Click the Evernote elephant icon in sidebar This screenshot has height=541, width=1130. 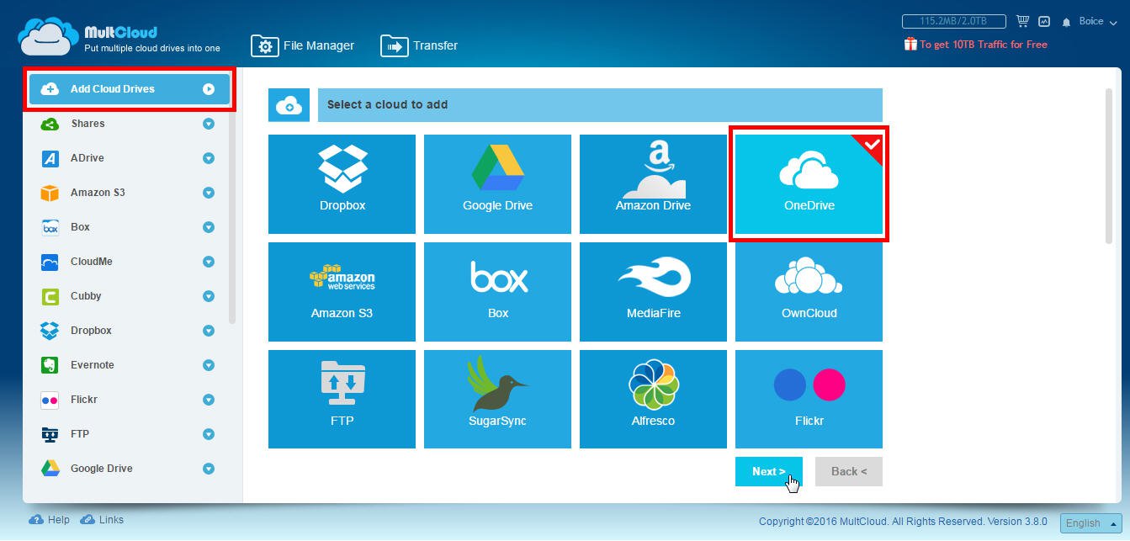click(50, 365)
